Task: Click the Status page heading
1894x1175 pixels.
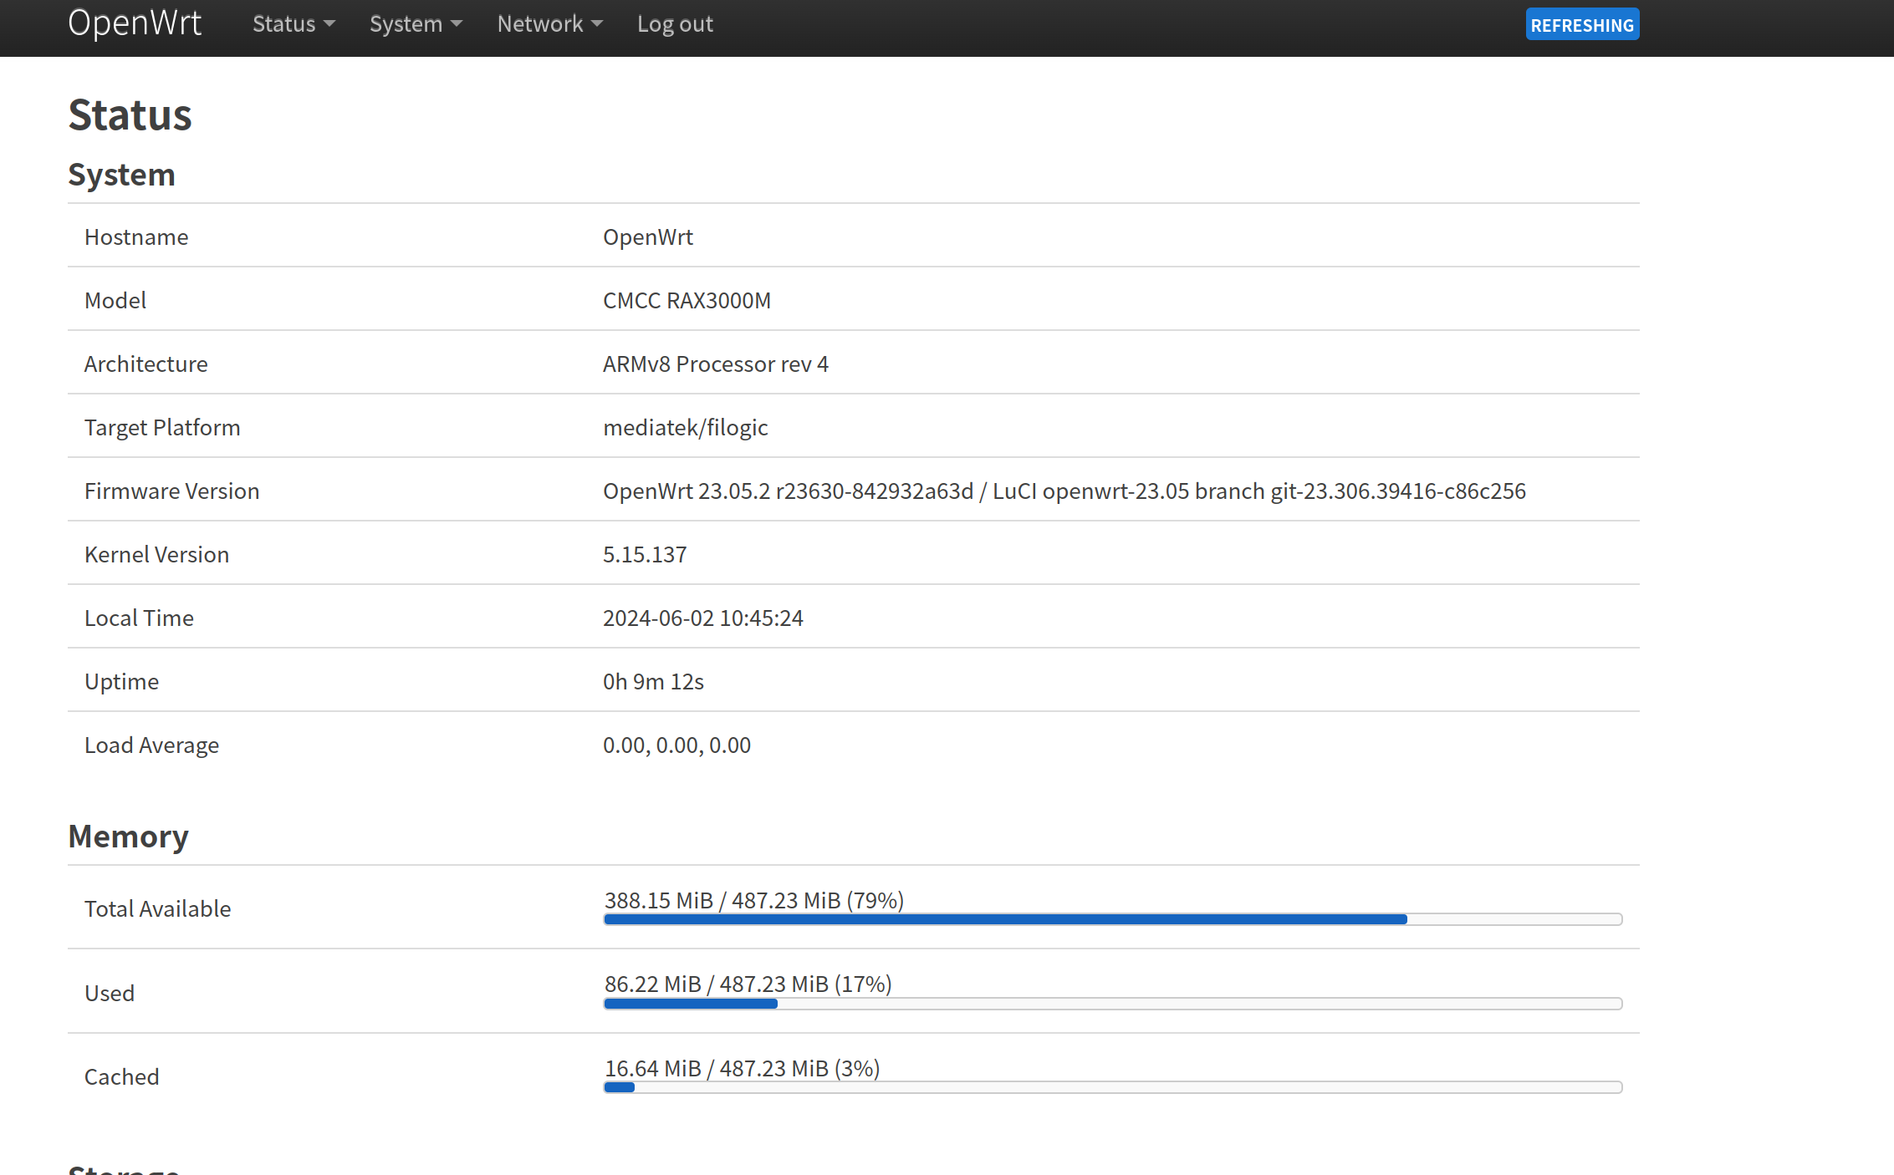Action: [x=130, y=115]
